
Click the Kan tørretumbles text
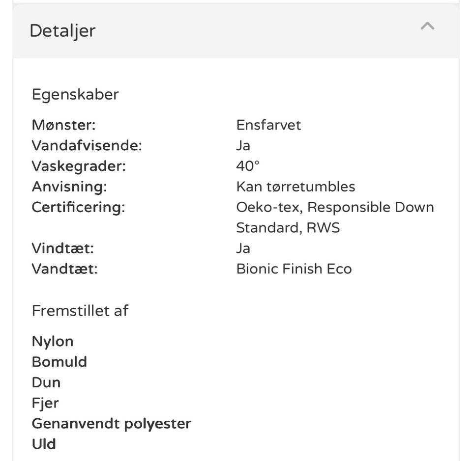coord(295,187)
